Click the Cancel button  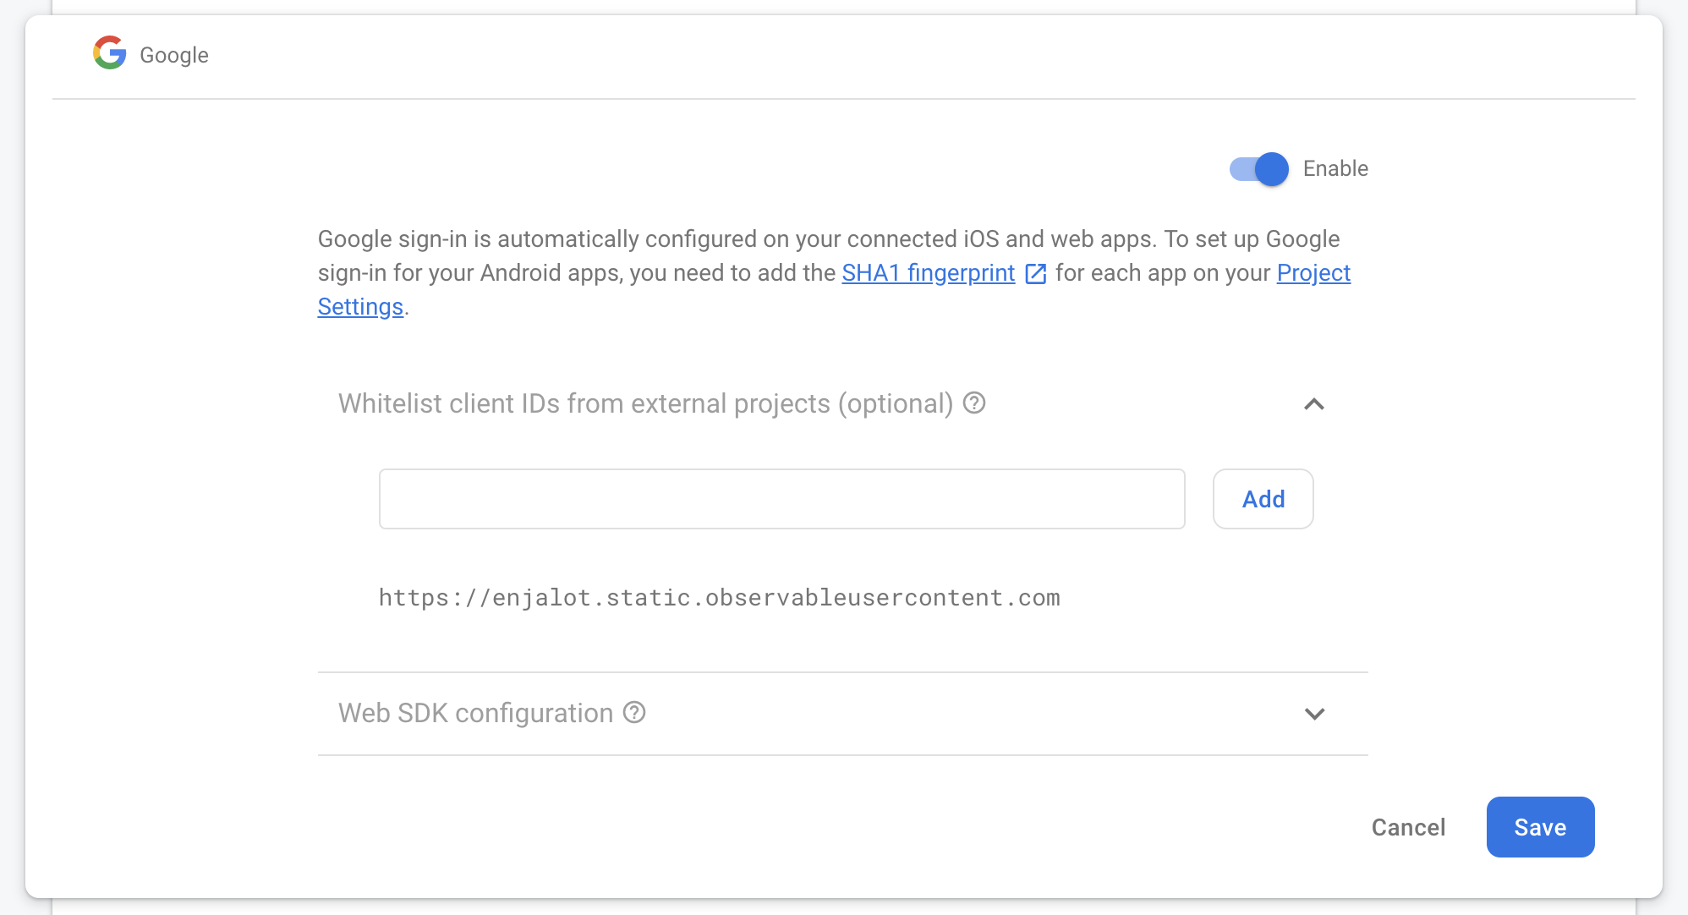(1408, 827)
